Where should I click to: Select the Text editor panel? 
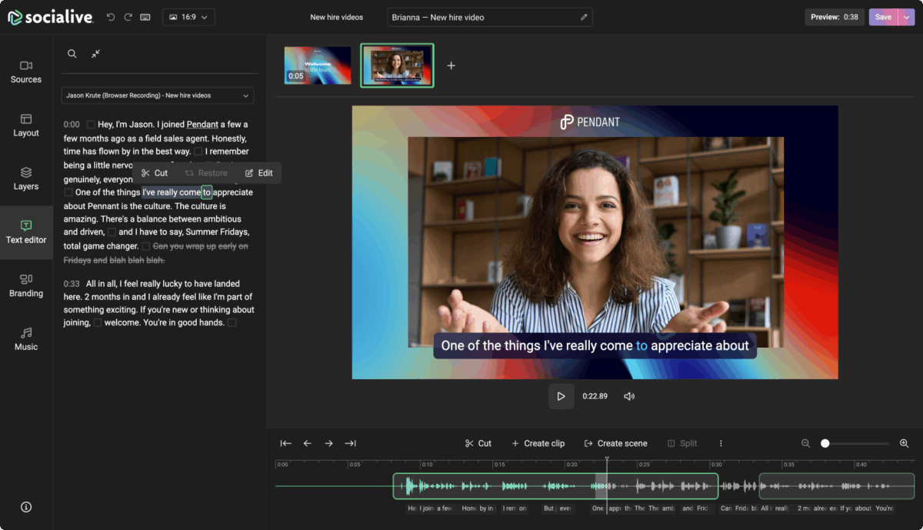pyautogui.click(x=26, y=232)
